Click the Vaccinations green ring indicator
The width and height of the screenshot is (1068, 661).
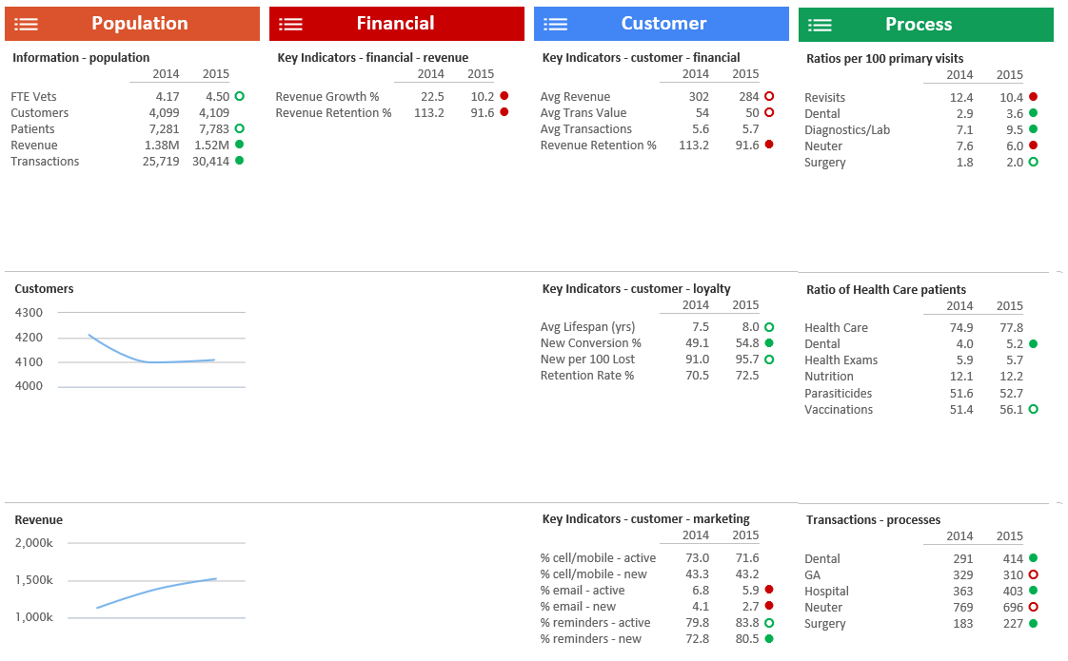[1034, 409]
